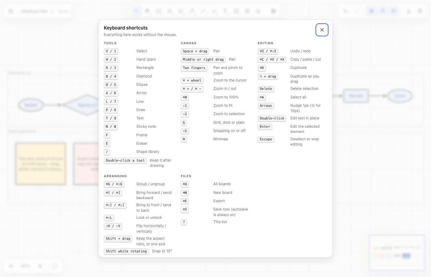
Task: Click the 'Zoom to fit' description
Action: [x=223, y=106]
